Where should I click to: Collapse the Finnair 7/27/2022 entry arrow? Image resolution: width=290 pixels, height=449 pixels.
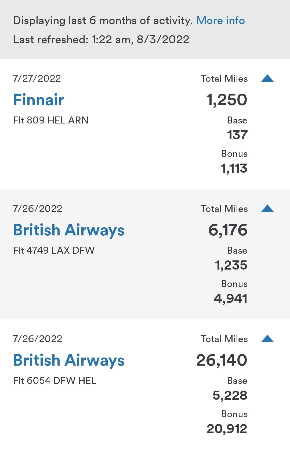coord(267,78)
